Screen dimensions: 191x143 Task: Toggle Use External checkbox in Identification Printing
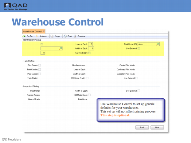[139, 48]
